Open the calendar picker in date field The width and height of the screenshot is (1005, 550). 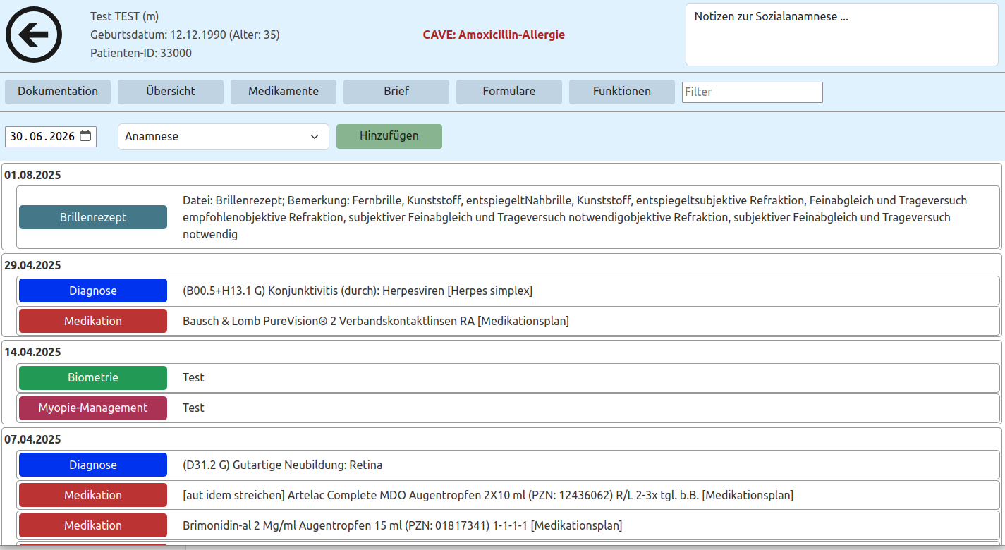click(x=85, y=136)
